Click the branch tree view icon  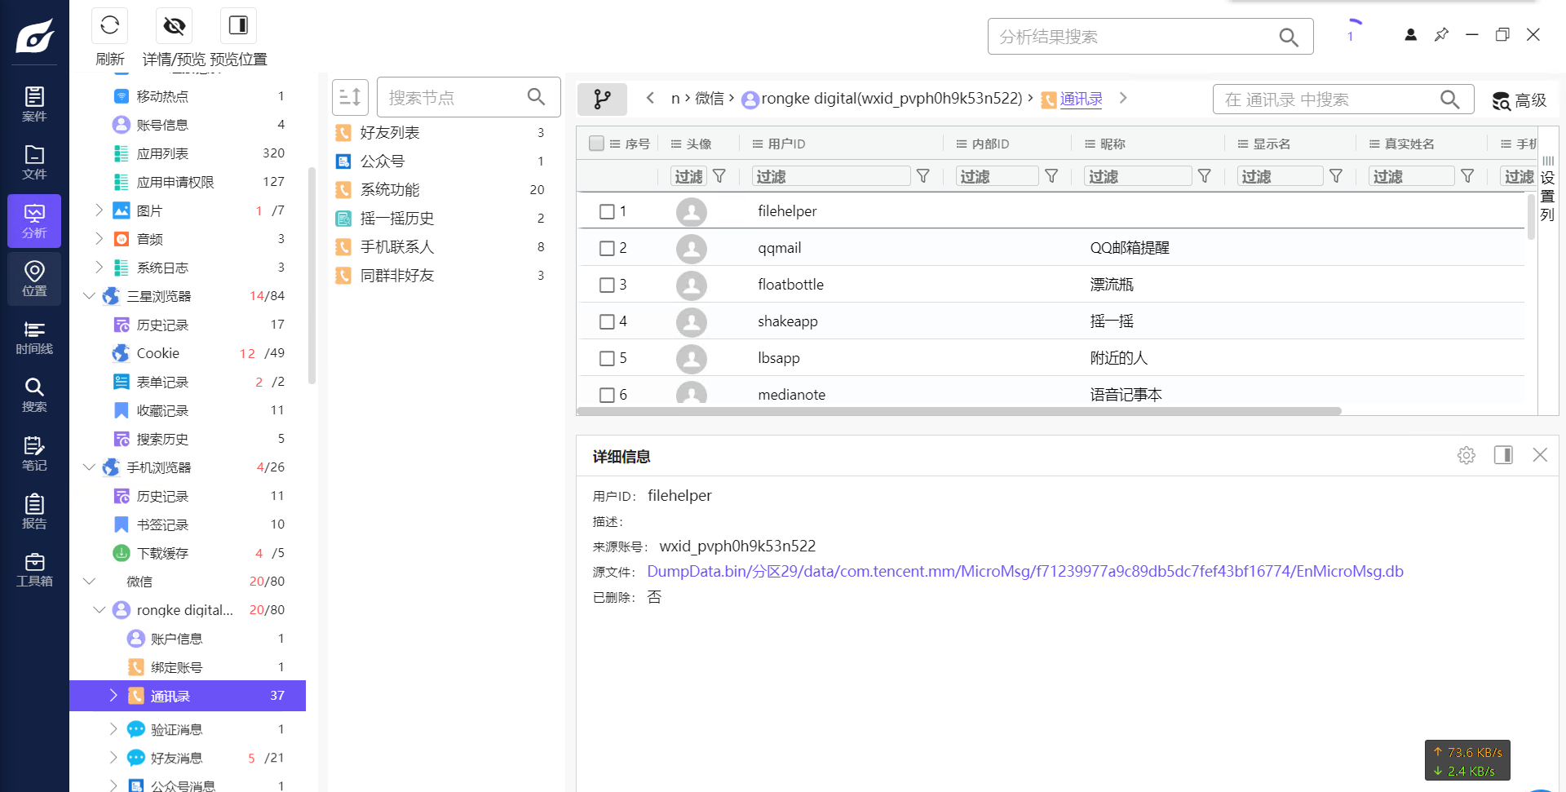coord(602,100)
